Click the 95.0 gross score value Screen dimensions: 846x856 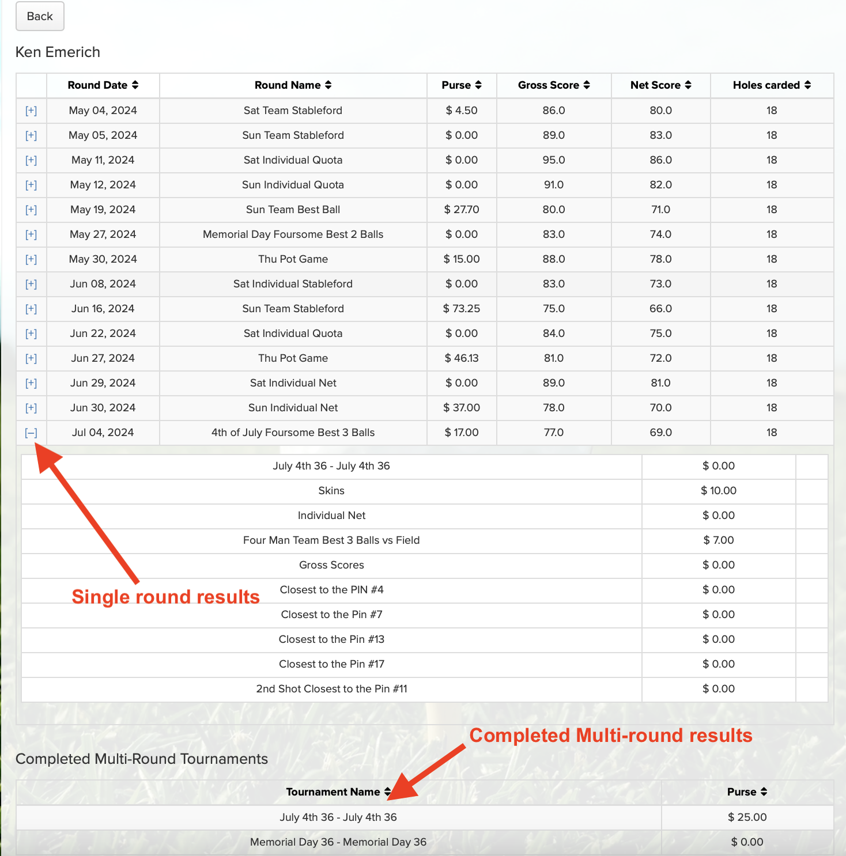pos(554,160)
